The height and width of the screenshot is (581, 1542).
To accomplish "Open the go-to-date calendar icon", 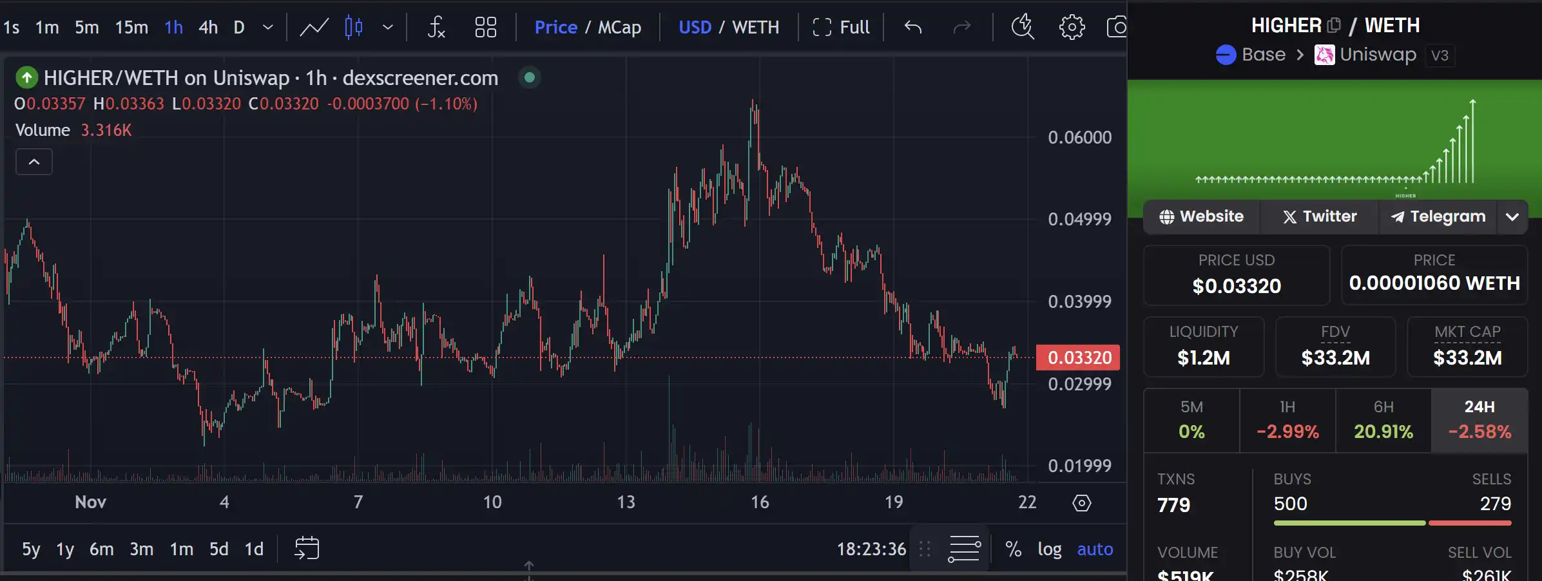I will [x=307, y=548].
